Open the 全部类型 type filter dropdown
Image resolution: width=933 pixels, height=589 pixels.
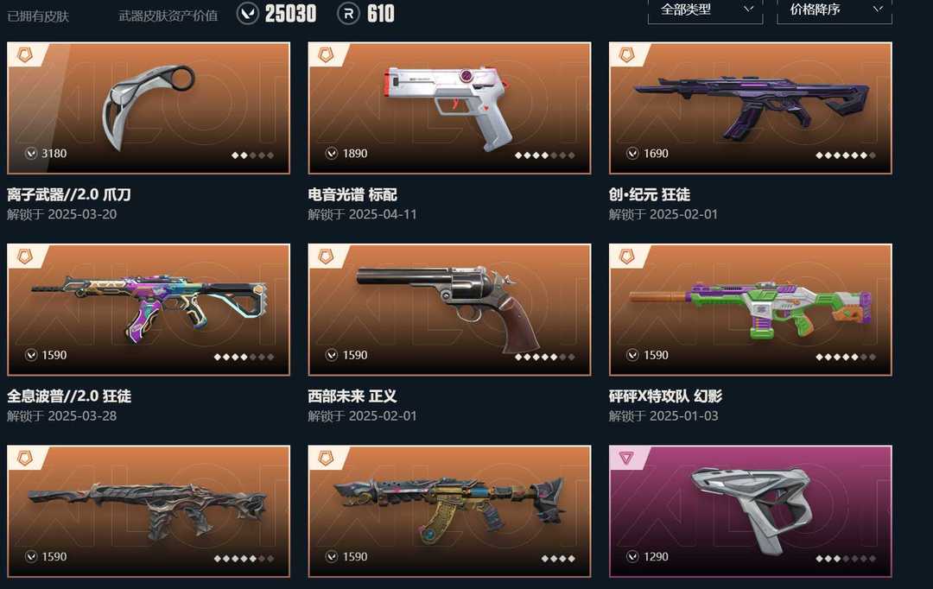tap(705, 10)
